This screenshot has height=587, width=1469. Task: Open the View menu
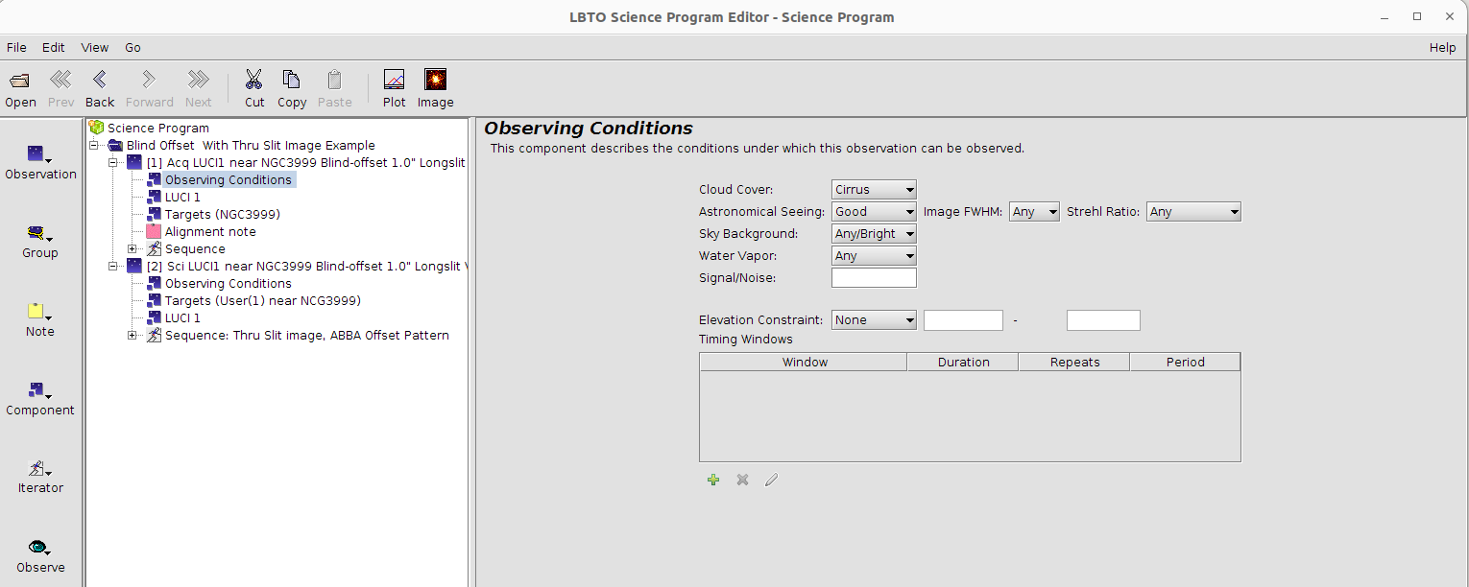pyautogui.click(x=95, y=48)
